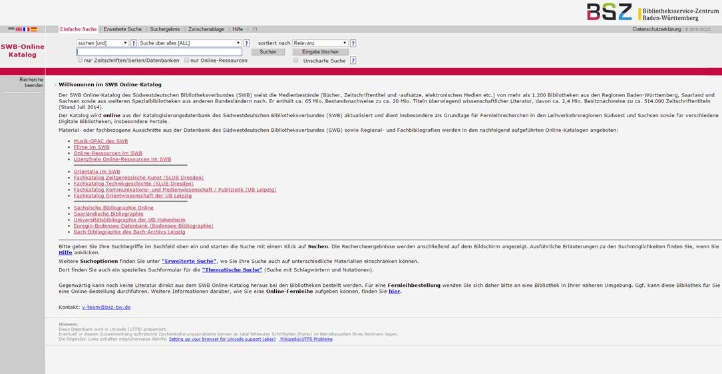Viewport: 722px width, 374px height.
Task: Click the 'sortiert nach' label
Action: point(274,43)
